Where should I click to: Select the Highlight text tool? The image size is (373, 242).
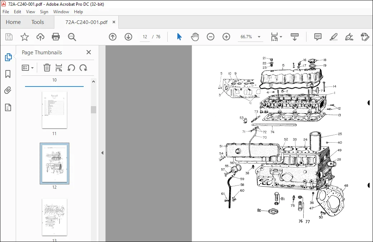tap(334, 37)
